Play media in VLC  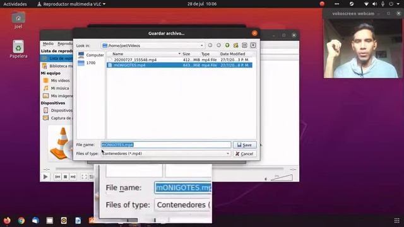[x=45, y=177]
